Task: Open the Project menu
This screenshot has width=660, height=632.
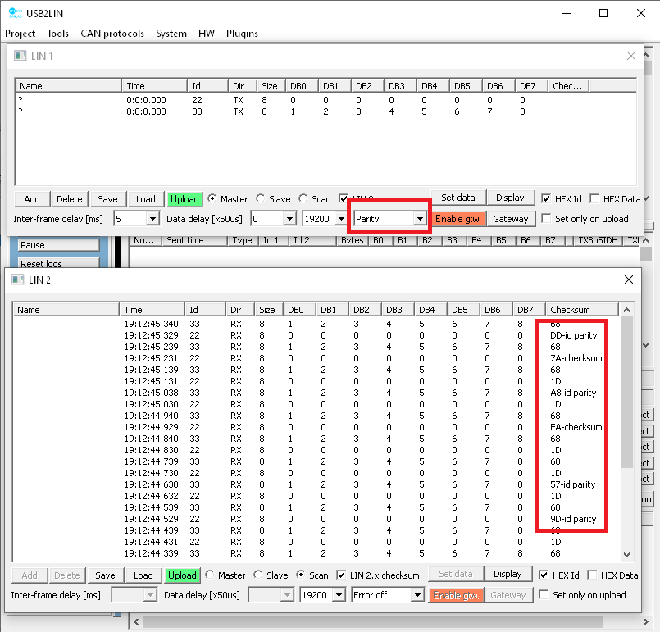Action: click(20, 34)
